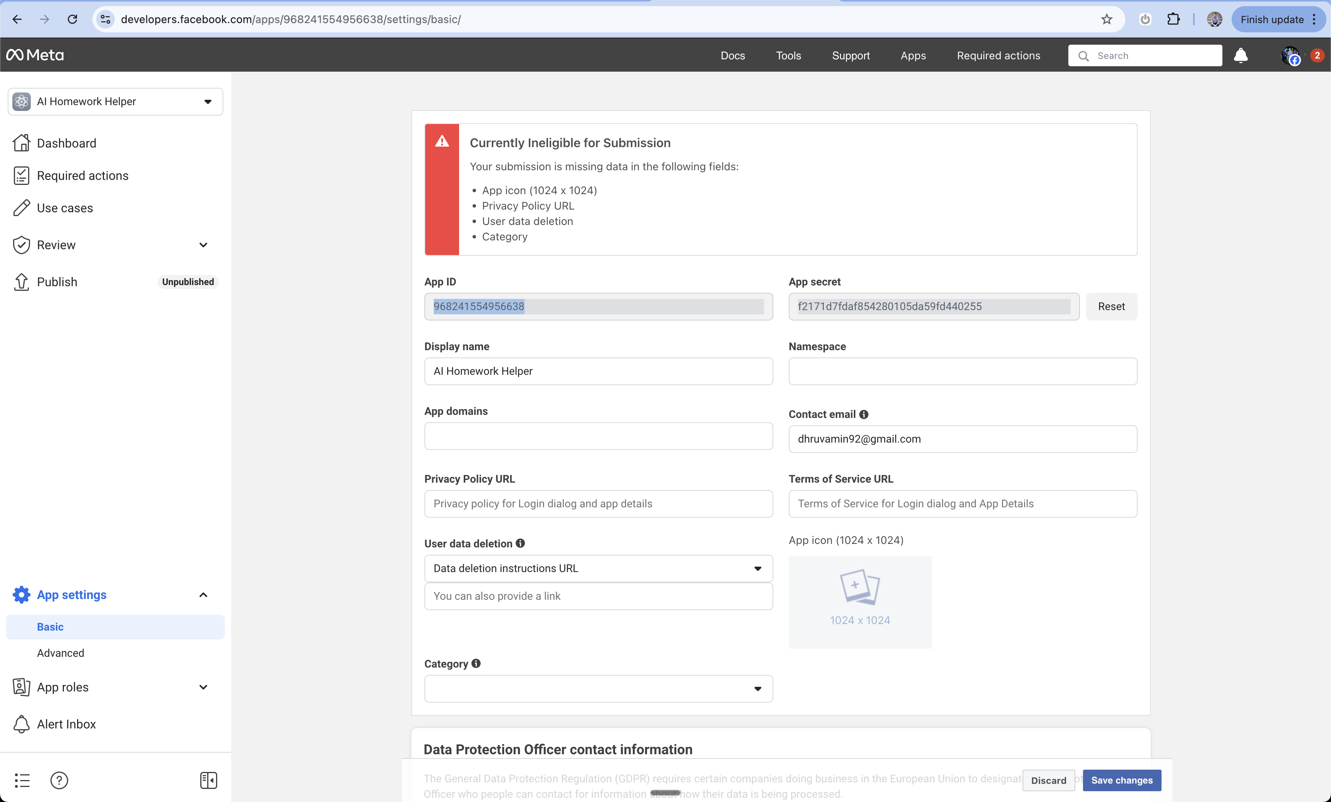The height and width of the screenshot is (802, 1331).
Task: Select the Advanced settings item
Action: [x=60, y=653]
